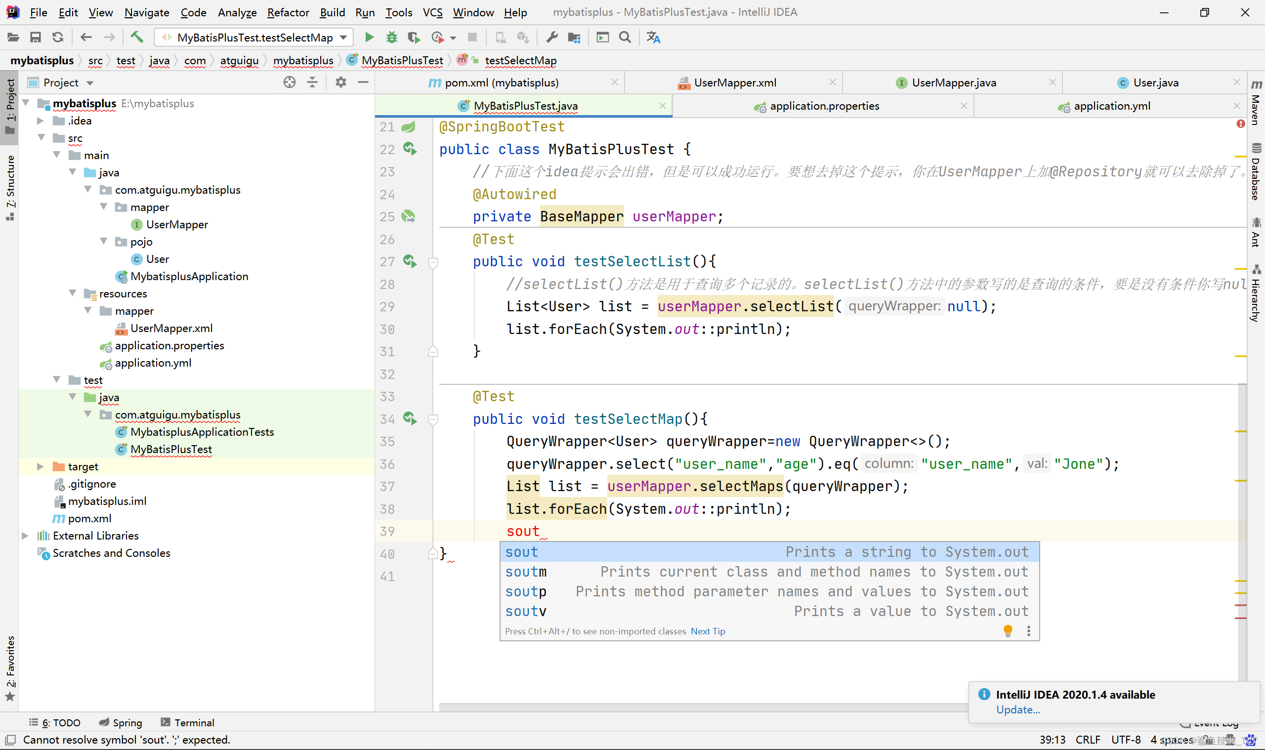Open the run configuration dropdown MyBatisPlusTest.testSelectMap
The width and height of the screenshot is (1265, 750).
tap(254, 38)
